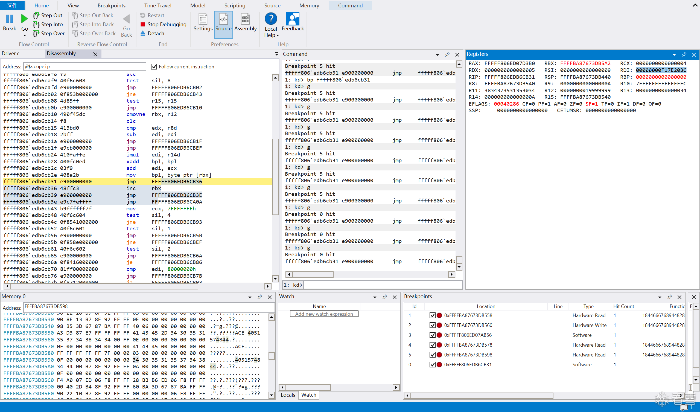Viewport: 700px width, 412px height.
Task: Open the Time Travel ribbon tab
Action: click(x=157, y=5)
